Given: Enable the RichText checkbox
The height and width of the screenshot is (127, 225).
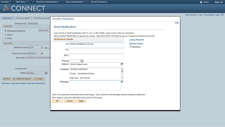Looking at the screenshot, I should [x=131, y=47].
